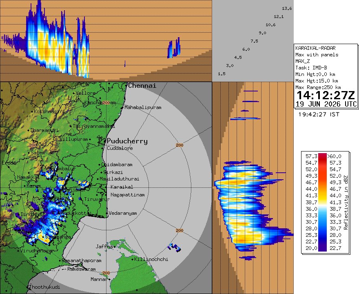Screen dimensions: 359x294
Task: Click the 14:12:27Z timestamp
Action: 326,95
